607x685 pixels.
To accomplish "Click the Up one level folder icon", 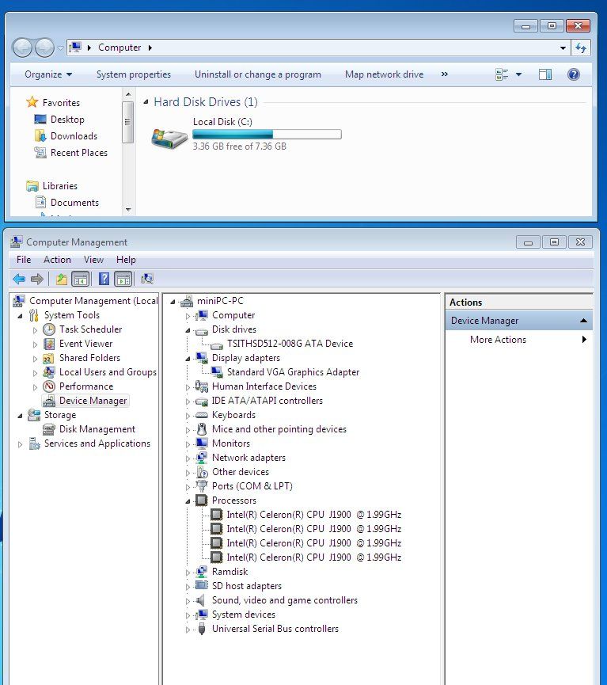I will pyautogui.click(x=62, y=279).
